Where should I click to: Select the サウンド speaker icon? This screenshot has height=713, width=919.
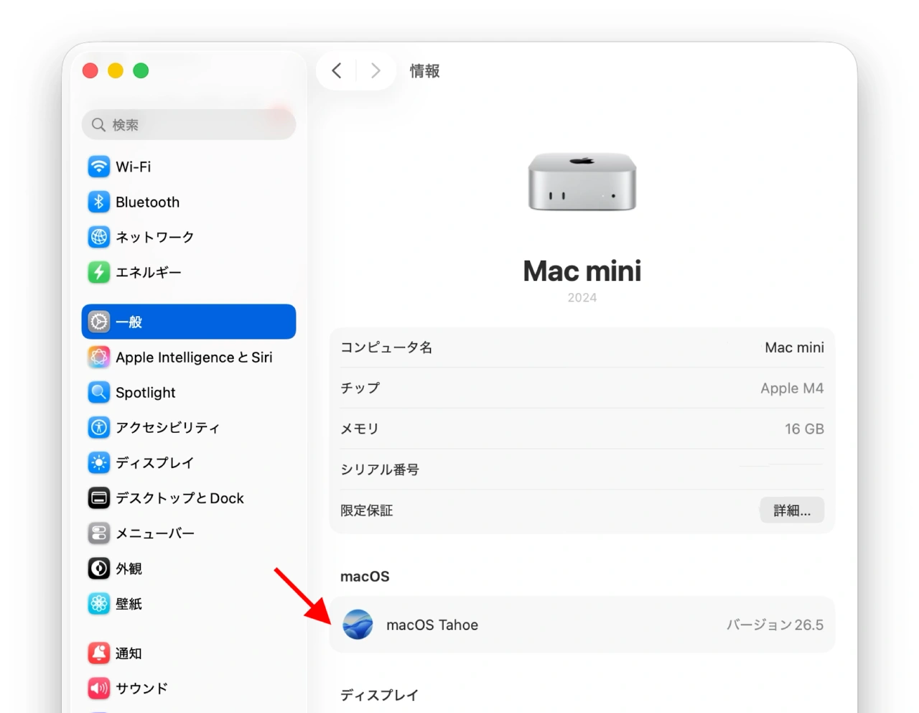pos(99,688)
